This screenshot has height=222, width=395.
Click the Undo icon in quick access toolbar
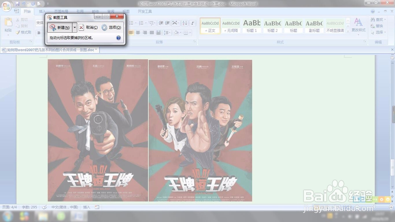pyautogui.click(x=24, y=4)
